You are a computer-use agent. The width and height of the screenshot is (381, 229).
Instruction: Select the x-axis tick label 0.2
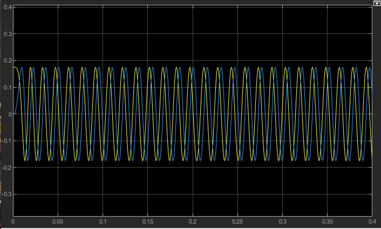pos(193,221)
